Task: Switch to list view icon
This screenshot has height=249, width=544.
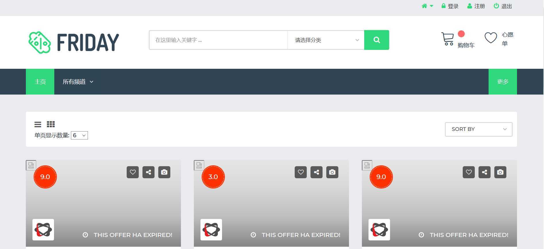Action: [x=38, y=124]
